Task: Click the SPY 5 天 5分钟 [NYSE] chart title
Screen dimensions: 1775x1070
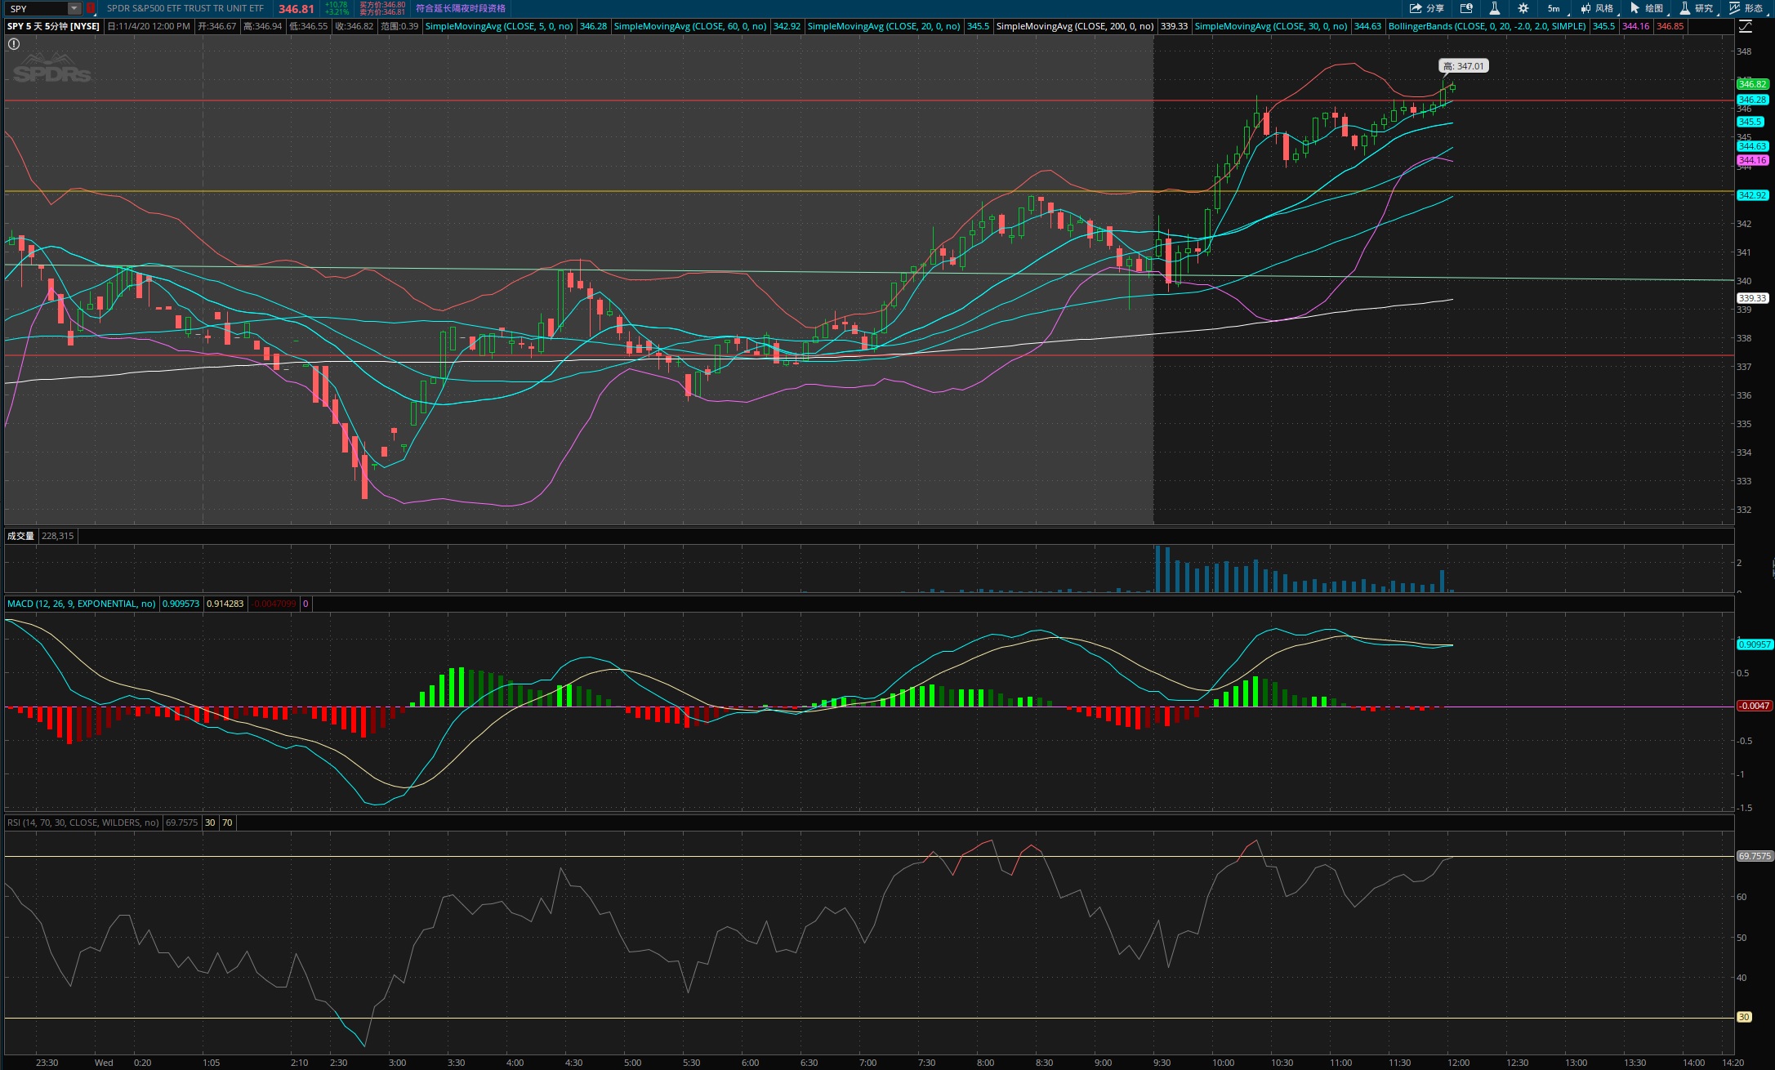Action: (x=53, y=26)
